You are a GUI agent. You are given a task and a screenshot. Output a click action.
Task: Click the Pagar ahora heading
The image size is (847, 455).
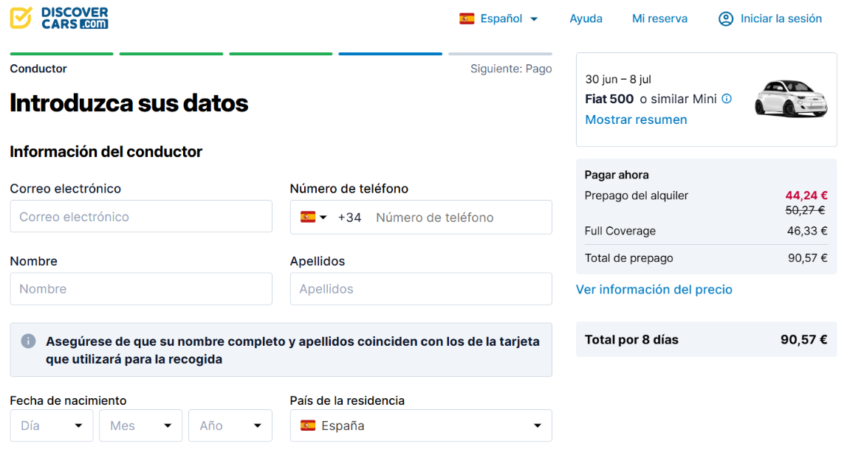tap(617, 175)
